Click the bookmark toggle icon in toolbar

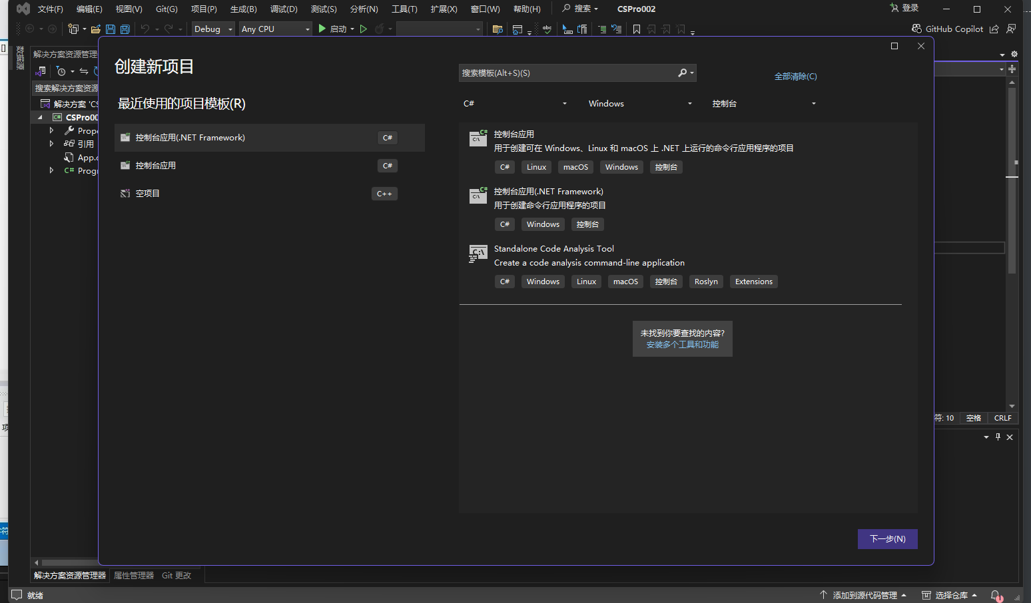(x=637, y=29)
